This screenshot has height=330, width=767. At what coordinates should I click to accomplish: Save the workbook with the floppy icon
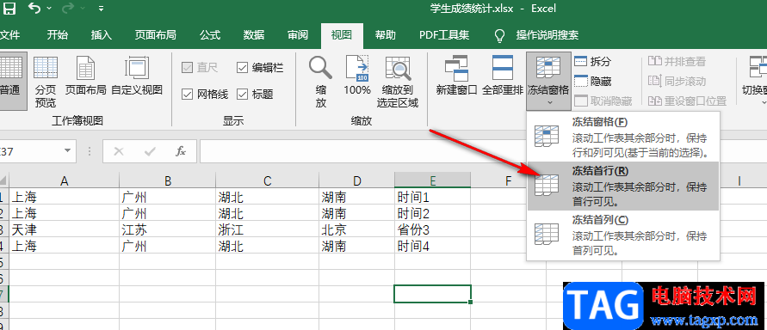click(x=9, y=9)
